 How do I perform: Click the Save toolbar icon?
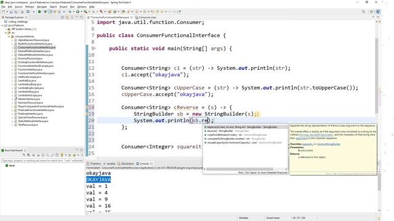coord(11,12)
